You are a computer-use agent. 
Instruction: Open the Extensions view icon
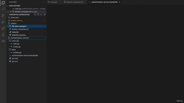3,28
